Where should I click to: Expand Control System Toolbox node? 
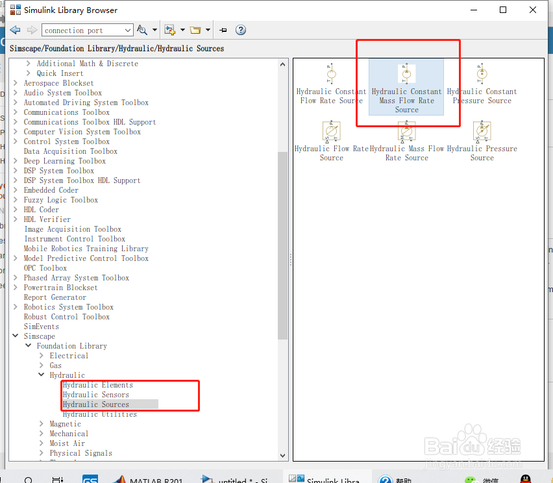pyautogui.click(x=15, y=141)
